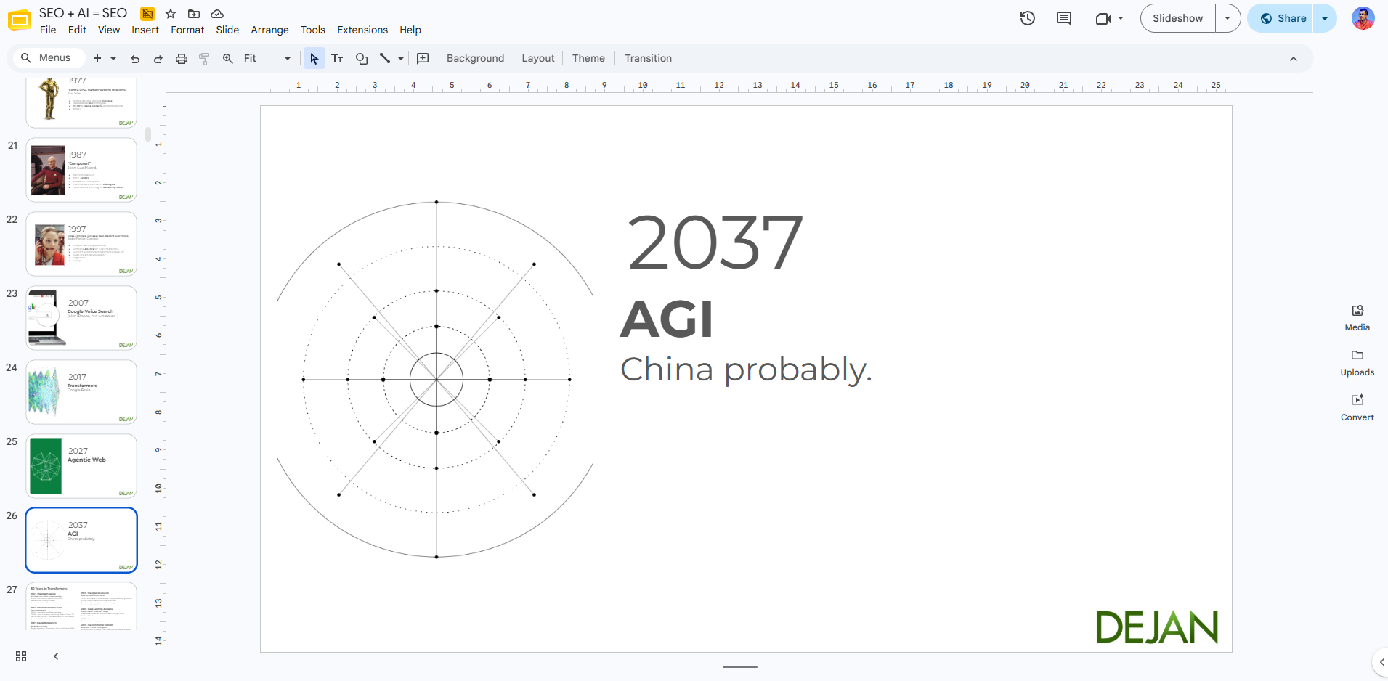This screenshot has width=1388, height=681.
Task: Open the Edit menu
Action: pos(77,30)
